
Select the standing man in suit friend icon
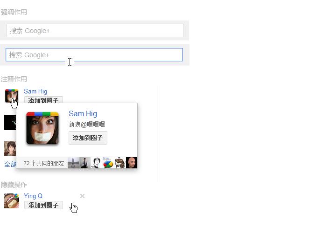click(85, 163)
